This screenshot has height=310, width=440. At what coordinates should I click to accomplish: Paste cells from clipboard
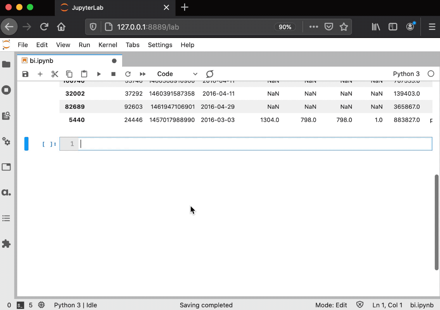pos(84,74)
